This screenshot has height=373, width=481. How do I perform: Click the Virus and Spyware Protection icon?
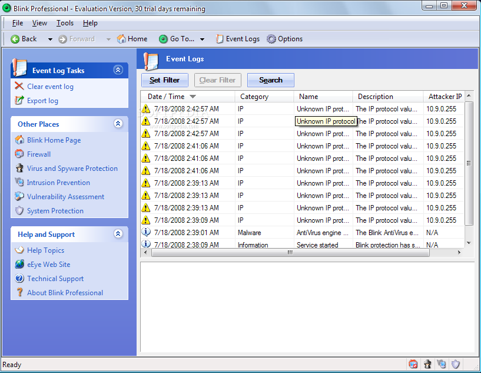[19, 169]
